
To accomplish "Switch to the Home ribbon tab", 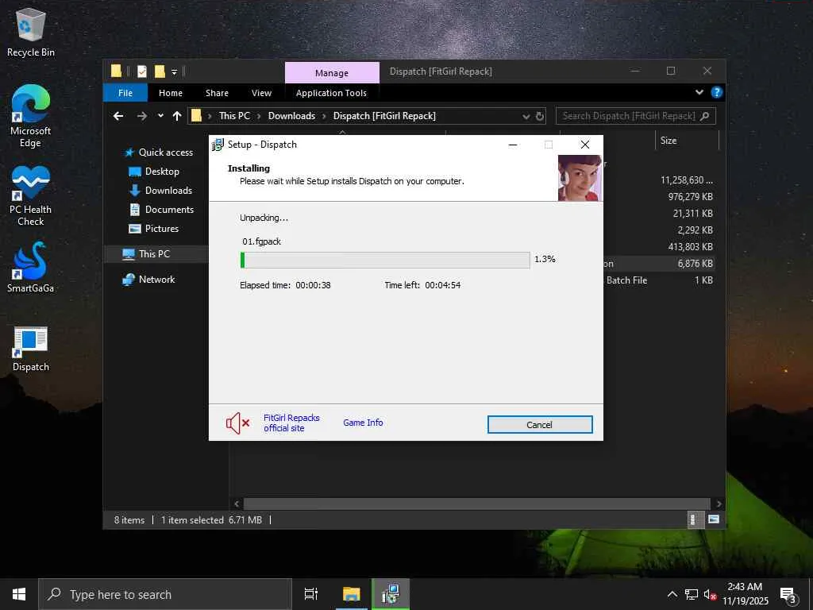I will (x=171, y=93).
